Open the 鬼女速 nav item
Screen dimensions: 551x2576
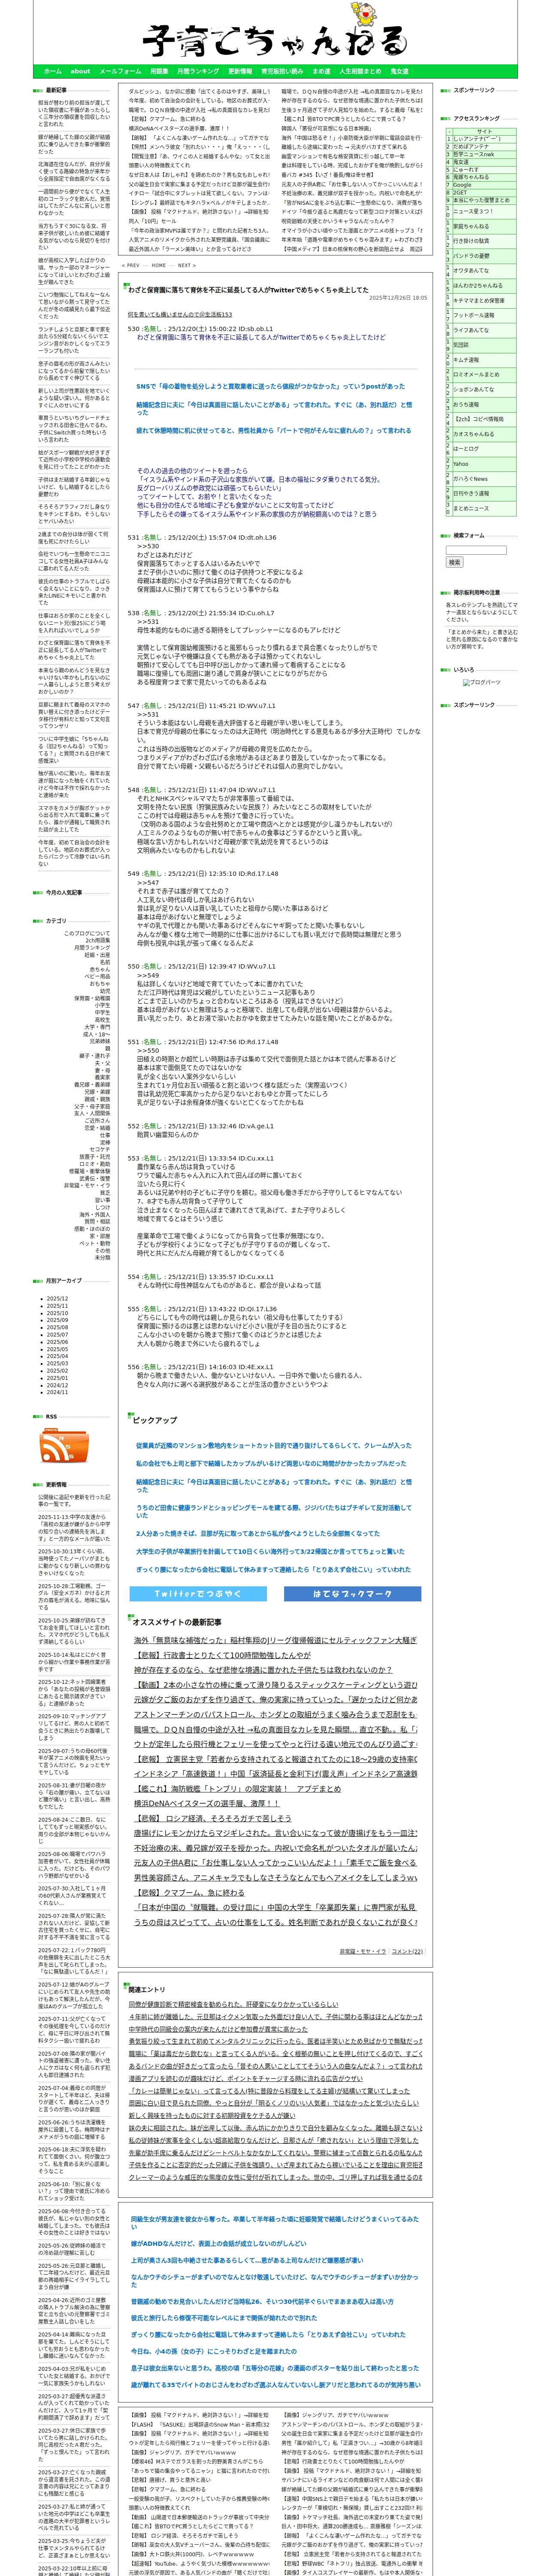point(399,72)
